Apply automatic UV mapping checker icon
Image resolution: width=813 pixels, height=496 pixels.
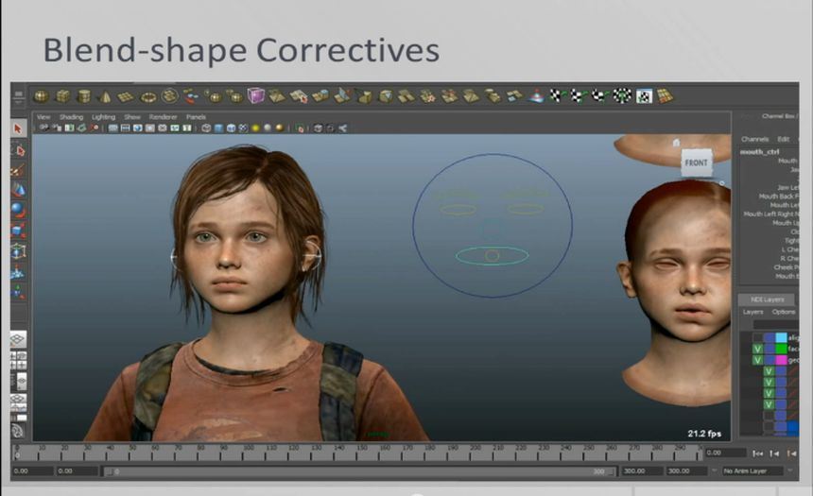[x=622, y=95]
